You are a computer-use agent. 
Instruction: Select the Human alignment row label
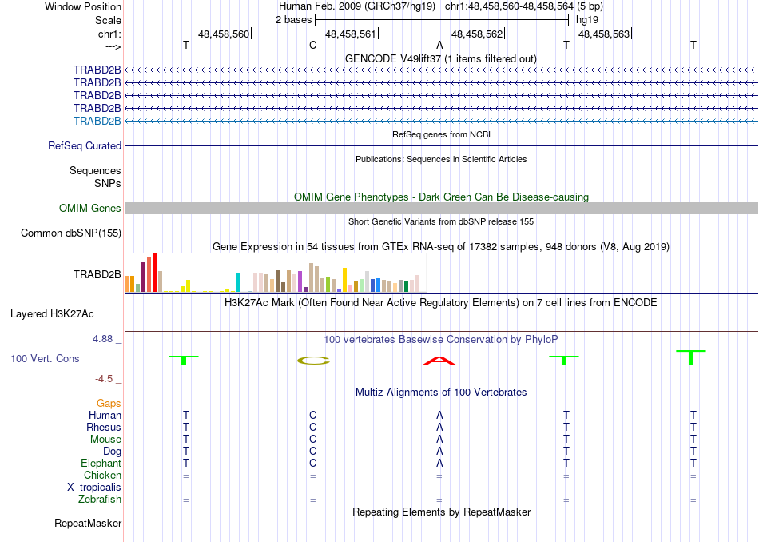[x=105, y=416]
